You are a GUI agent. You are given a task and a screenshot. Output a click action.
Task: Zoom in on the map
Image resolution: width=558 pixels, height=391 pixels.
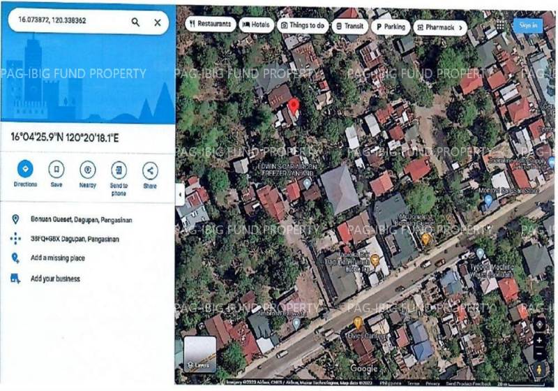coord(539,341)
